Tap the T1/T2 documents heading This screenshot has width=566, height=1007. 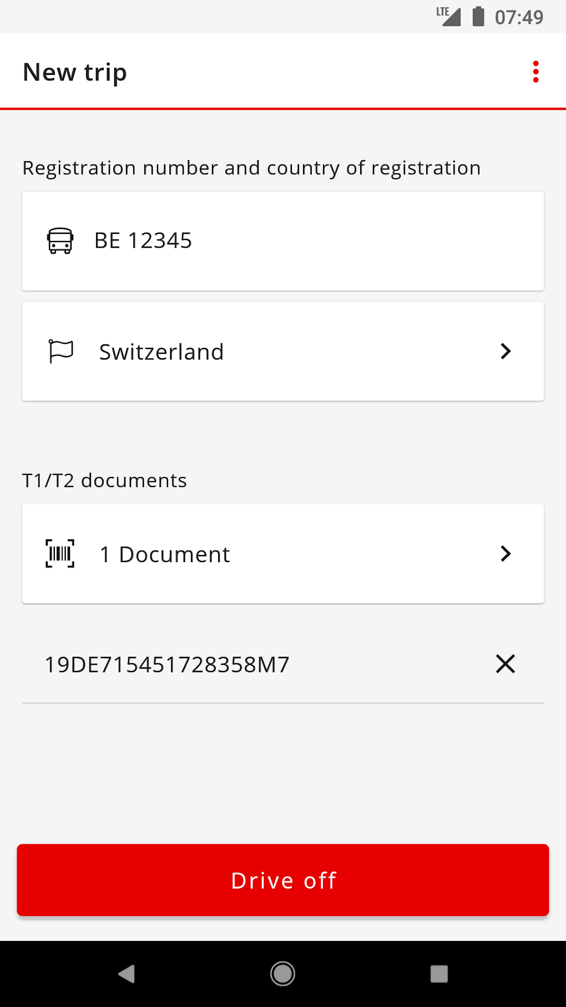click(x=104, y=480)
